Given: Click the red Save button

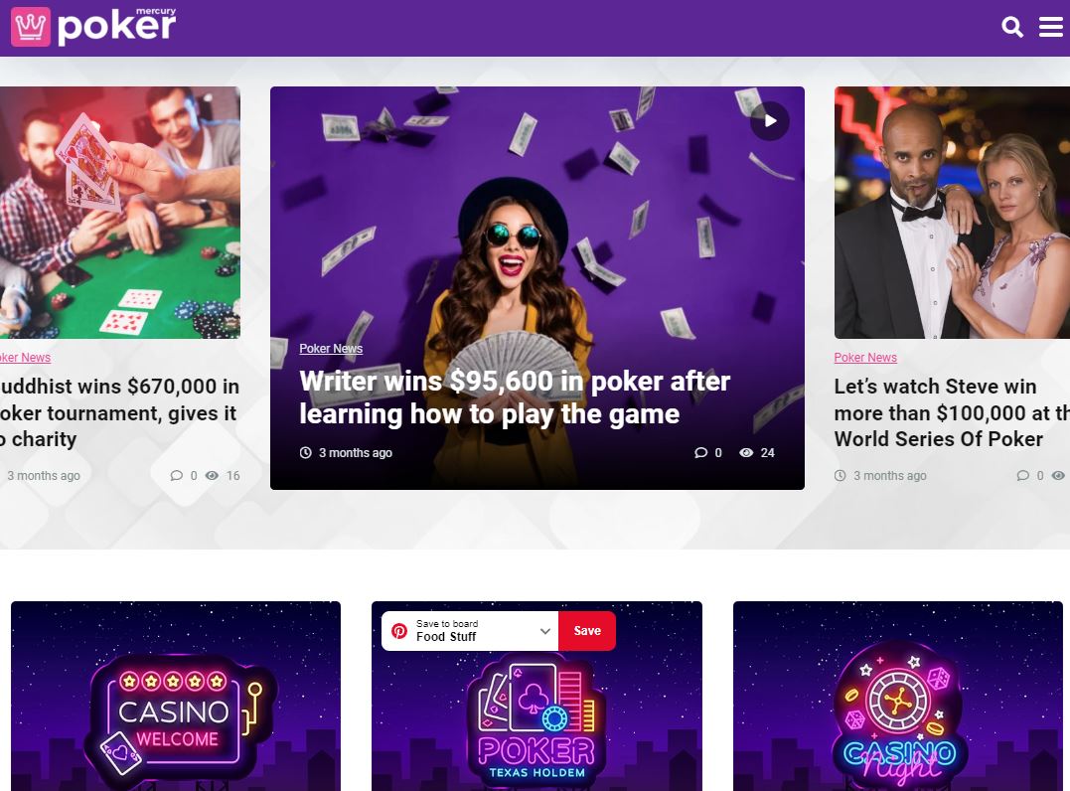Looking at the screenshot, I should click(587, 631).
